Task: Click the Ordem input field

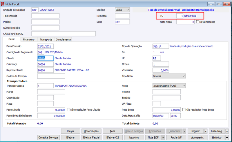Action: pos(161,64)
